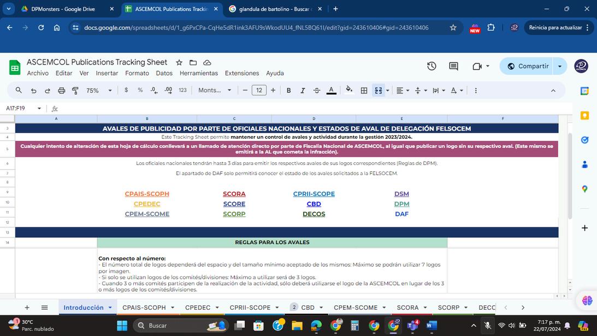
Task: View cloud save status
Action: coord(207,62)
